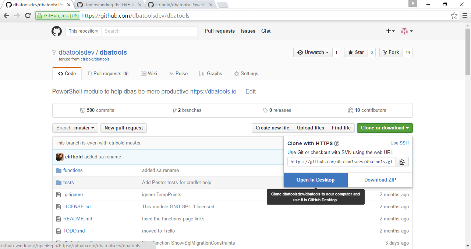Expand the Branch: master selector
Viewport: 471px width, 249px height.
coord(75,128)
